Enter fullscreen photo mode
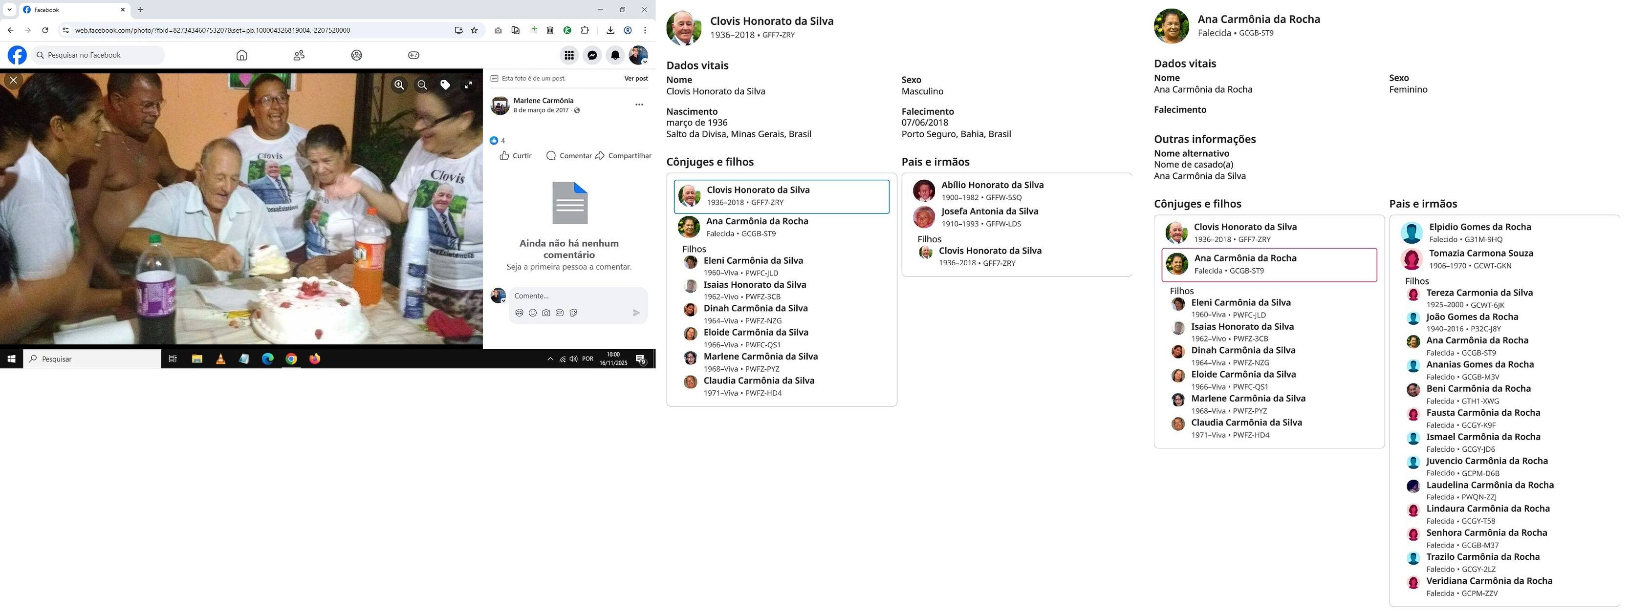The height and width of the screenshot is (614, 1630). 468,85
